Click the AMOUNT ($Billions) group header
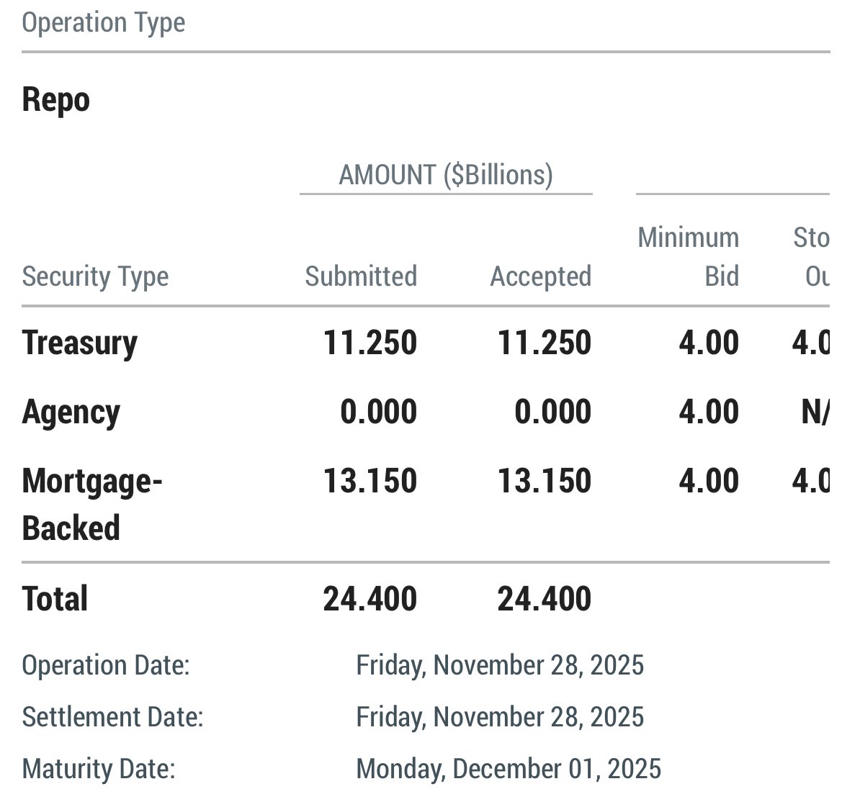The image size is (842, 789). point(446,175)
